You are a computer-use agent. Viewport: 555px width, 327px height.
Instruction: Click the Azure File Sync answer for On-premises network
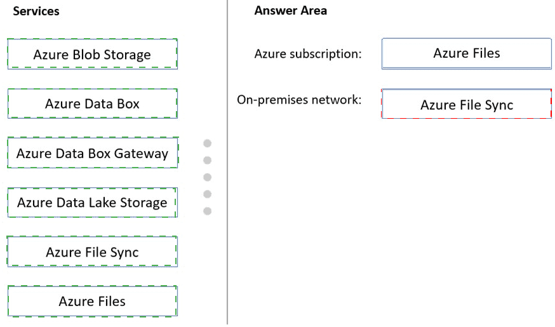466,104
